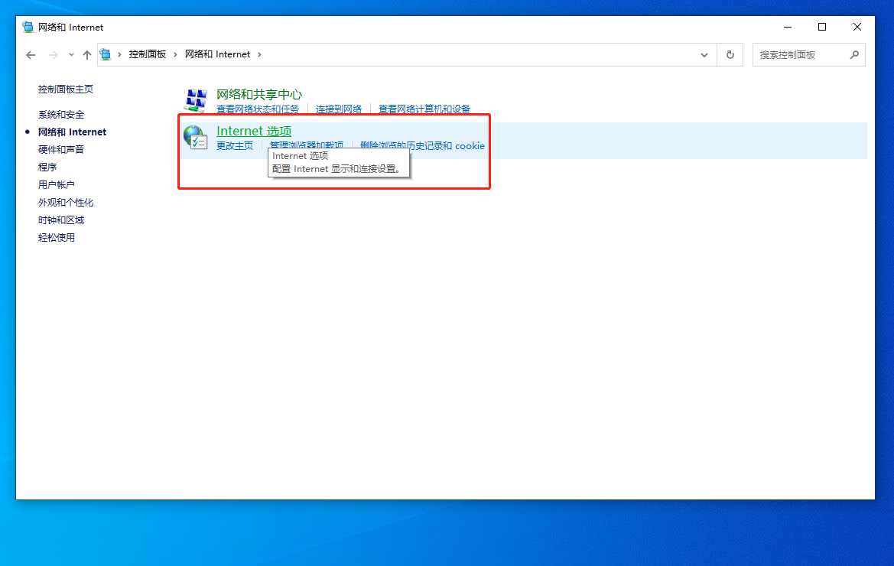The height and width of the screenshot is (566, 894).
Task: Open 删除浏览的历史记录和 cookie link
Action: coord(422,145)
